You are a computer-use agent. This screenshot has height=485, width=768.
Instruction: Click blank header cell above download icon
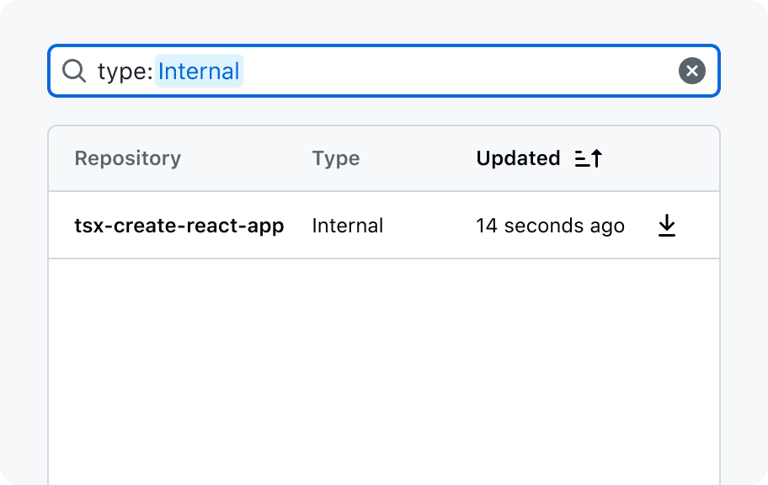[x=667, y=158]
